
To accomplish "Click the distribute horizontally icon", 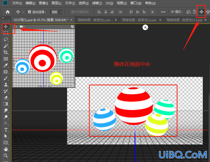I will [152, 12].
